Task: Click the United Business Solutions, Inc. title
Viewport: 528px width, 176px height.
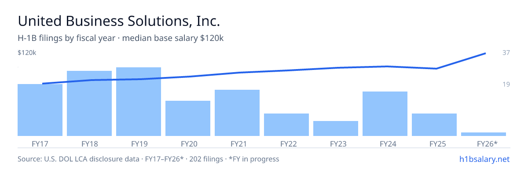Action: 119,21
